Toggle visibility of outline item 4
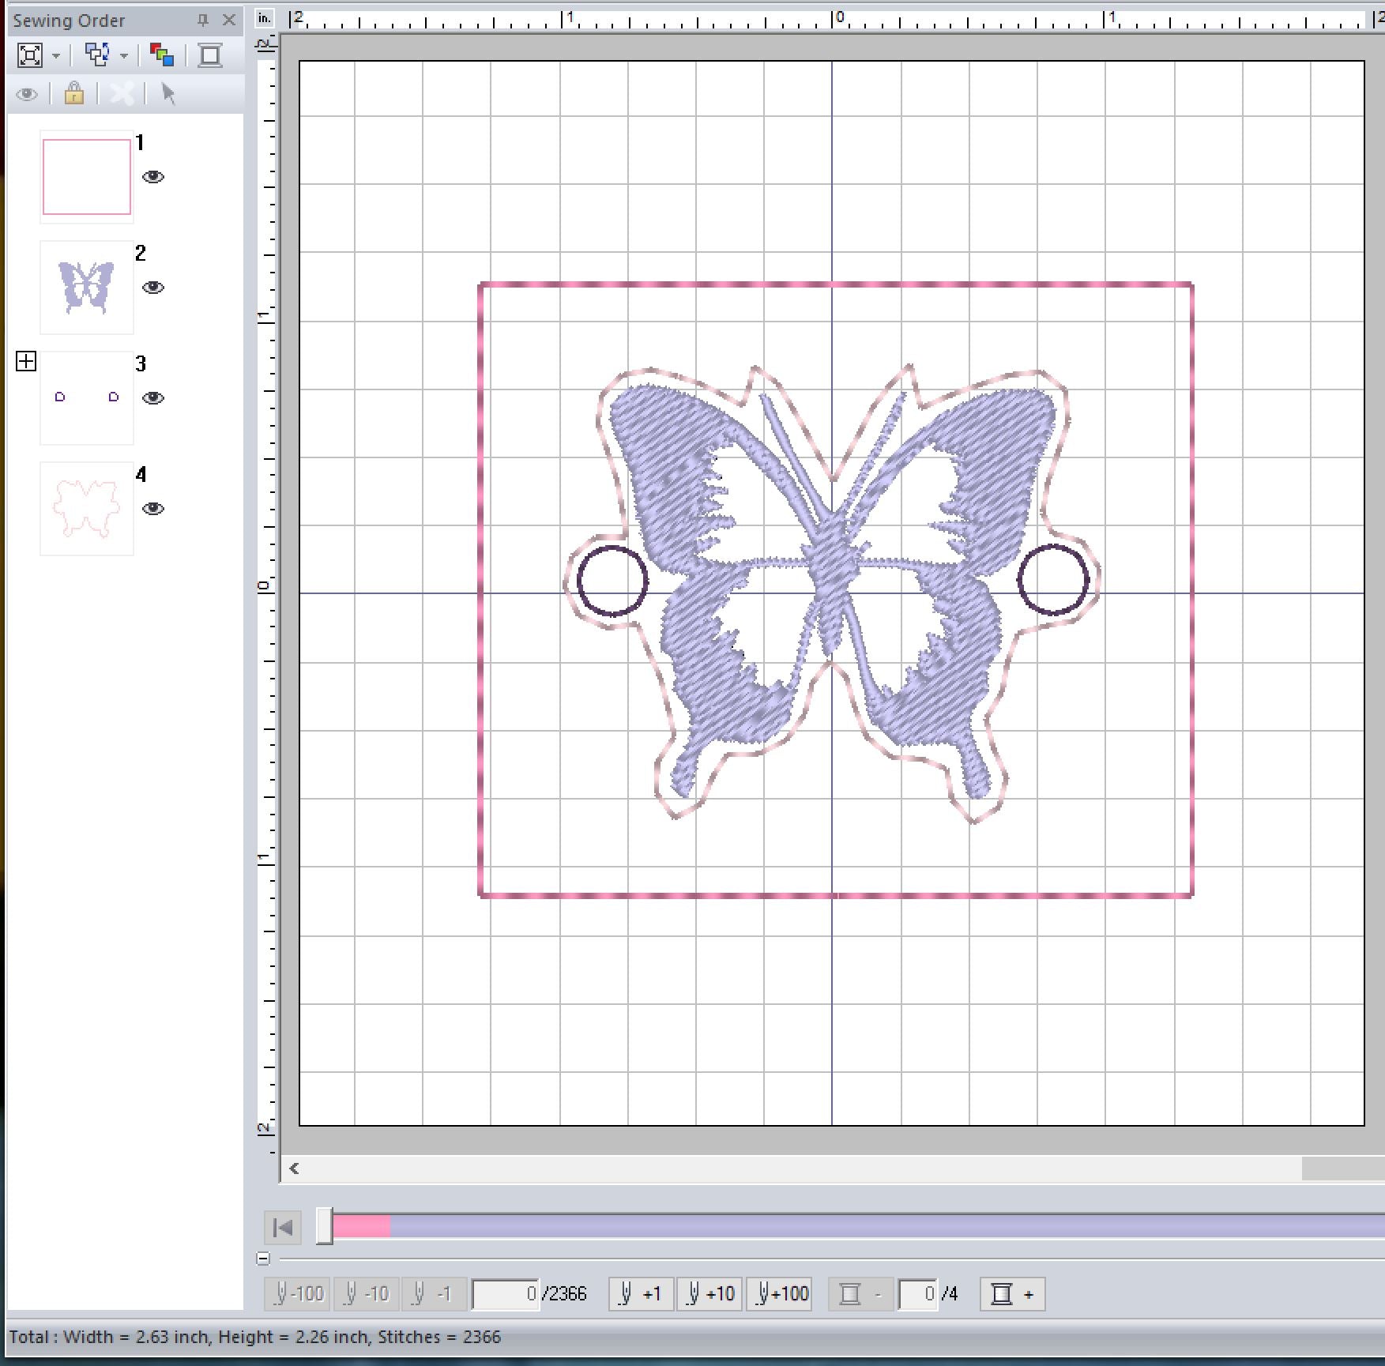1385x1366 pixels. (x=153, y=509)
